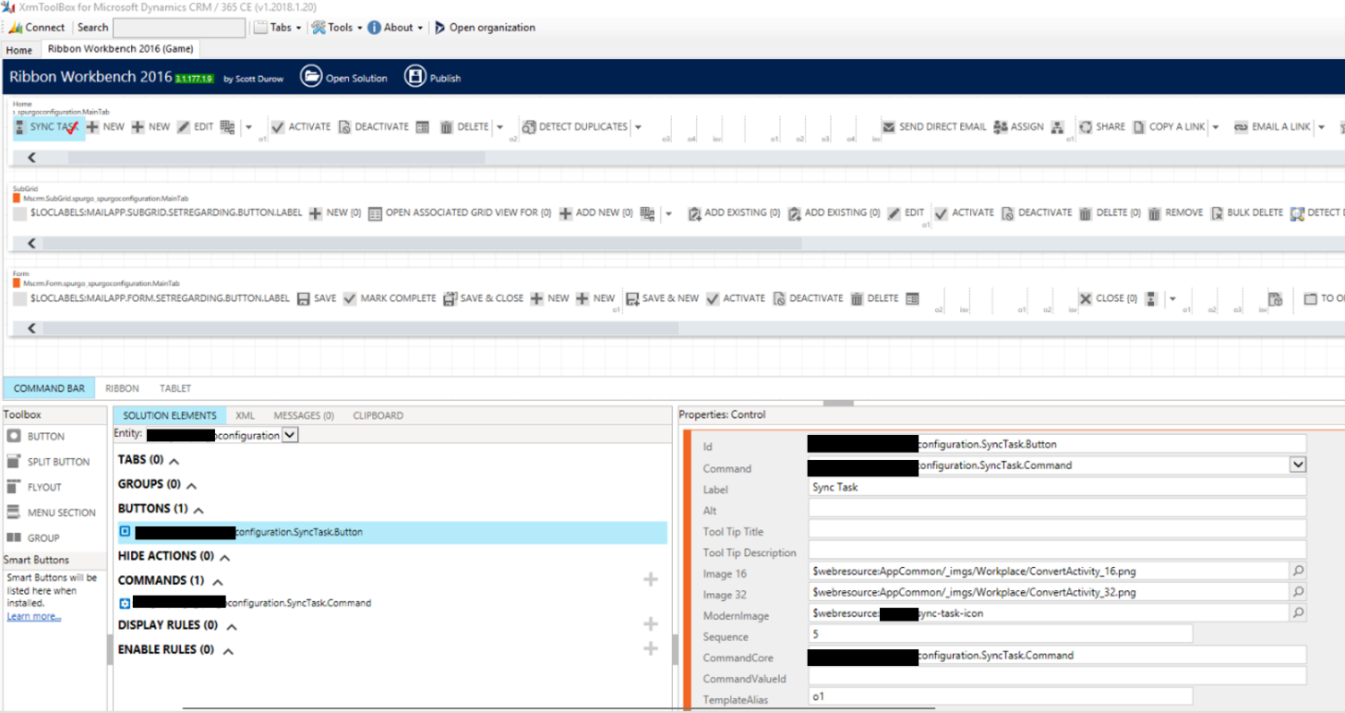Click ACTIVATE in the Home command bar
Viewport: 1345px width, 713px height.
coord(301,127)
